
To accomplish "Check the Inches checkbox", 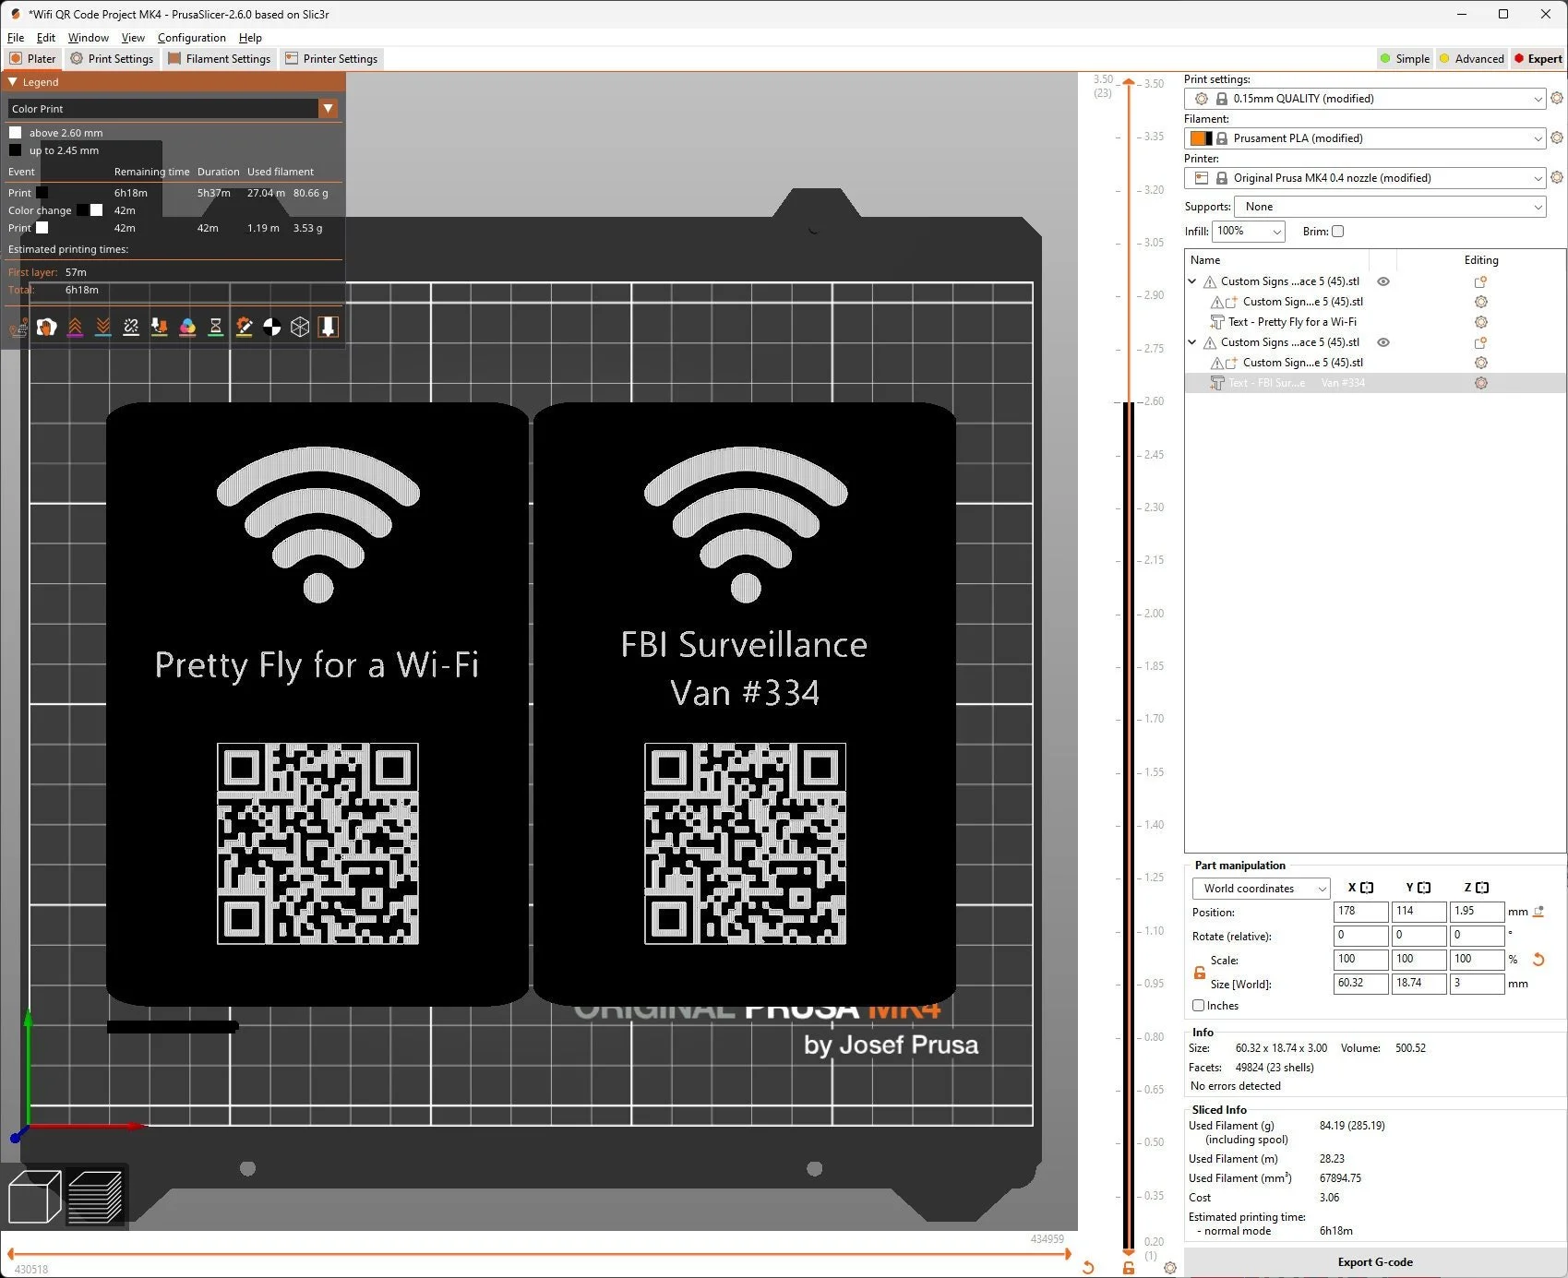I will 1198,1006.
